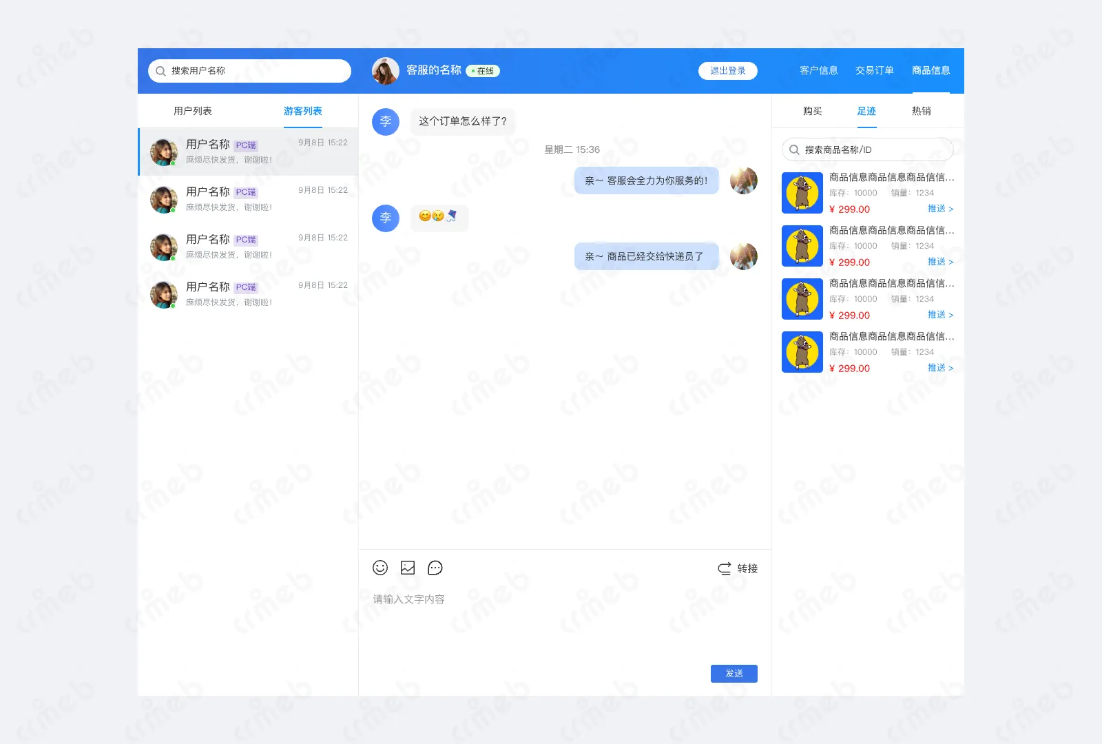This screenshot has height=744, width=1102.
Task: Click the 星期二 15:36 timestamp
Action: [x=572, y=149]
